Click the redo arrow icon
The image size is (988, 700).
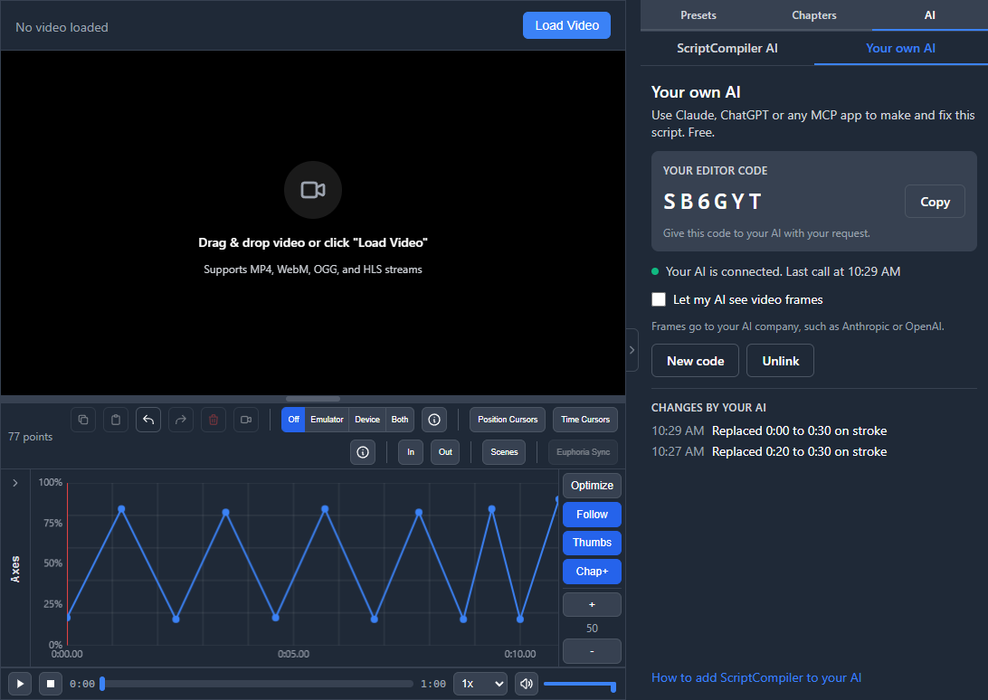click(181, 420)
